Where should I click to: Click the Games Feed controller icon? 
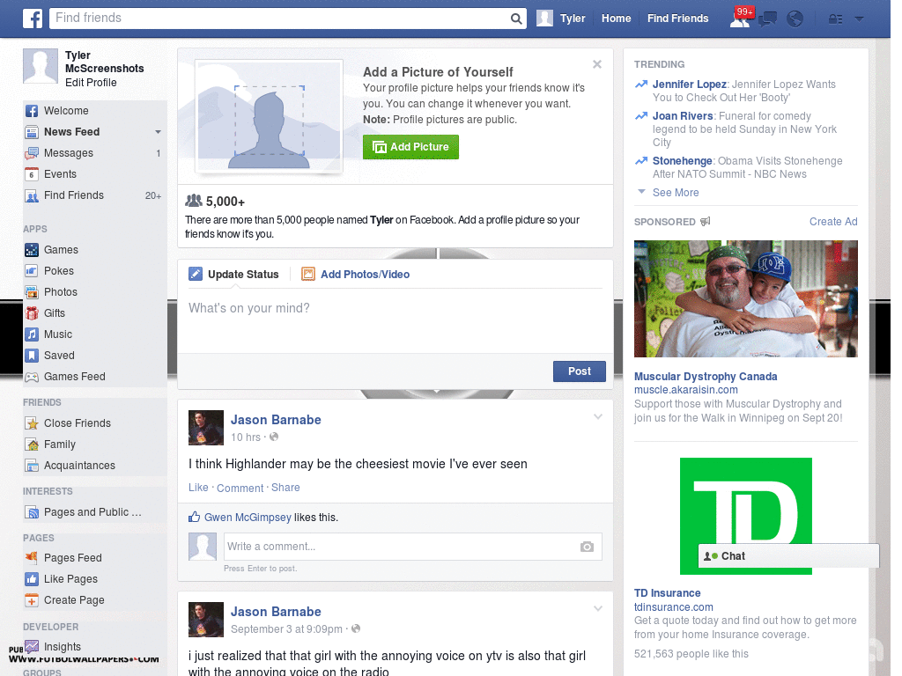pyautogui.click(x=32, y=377)
